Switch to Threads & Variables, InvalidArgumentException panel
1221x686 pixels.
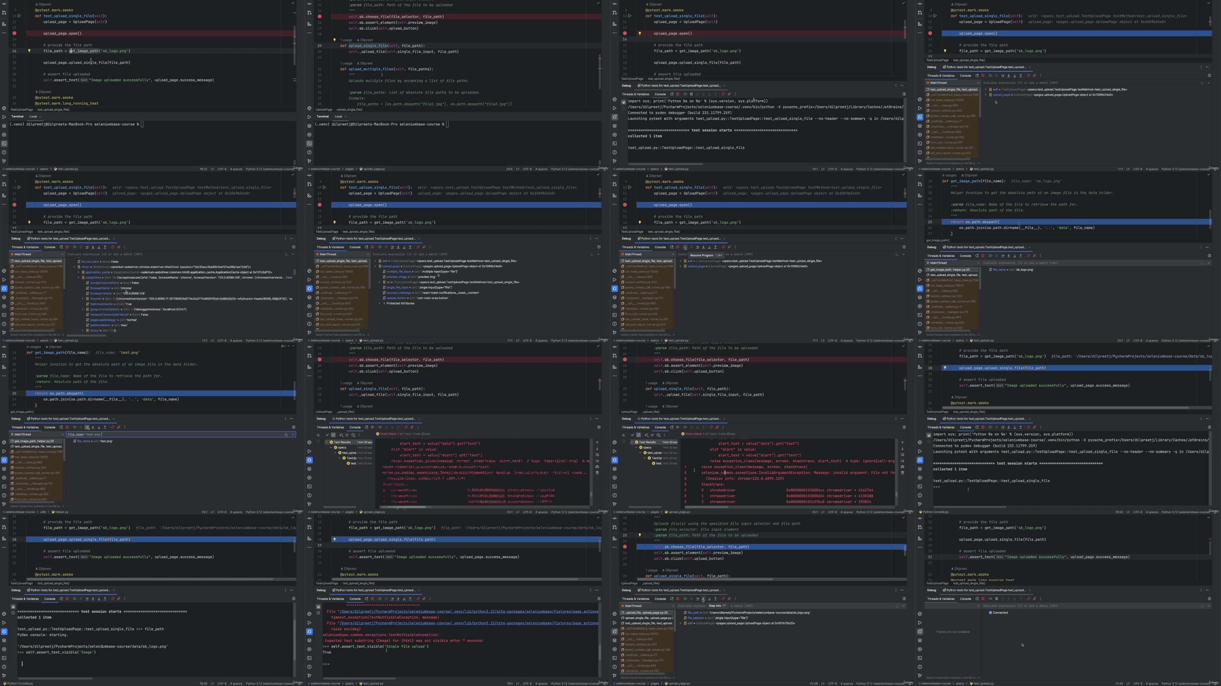(636, 428)
